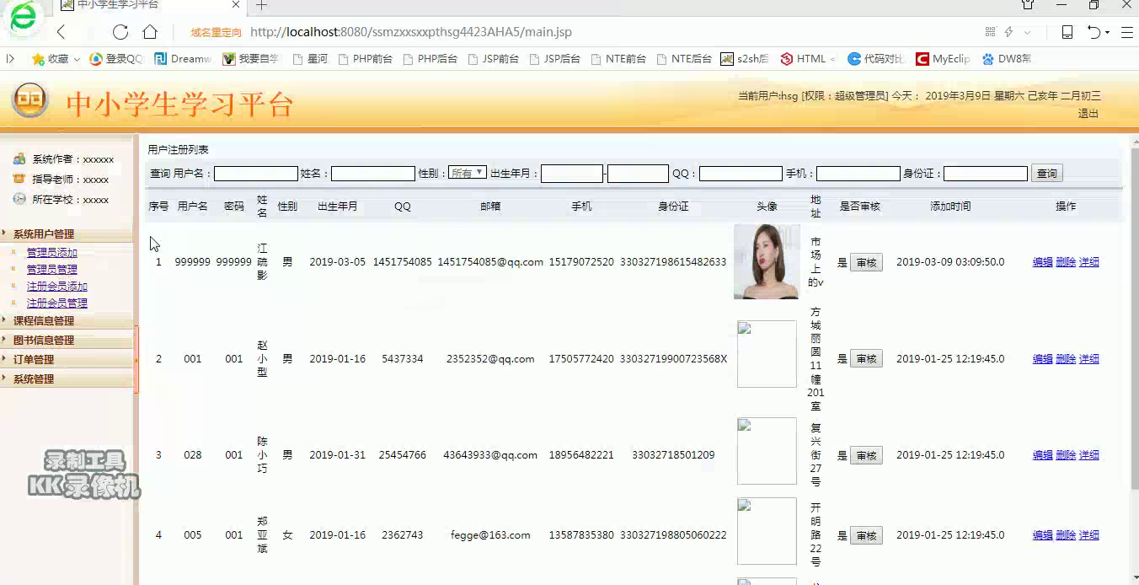Close the 中小学生学习平台 tab
Screen dimensions: 1139x585
(237, 5)
